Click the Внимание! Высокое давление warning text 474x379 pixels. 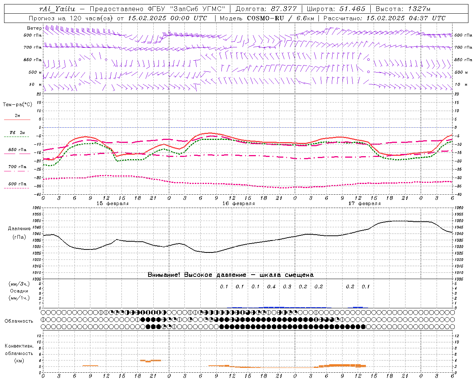[x=230, y=275]
